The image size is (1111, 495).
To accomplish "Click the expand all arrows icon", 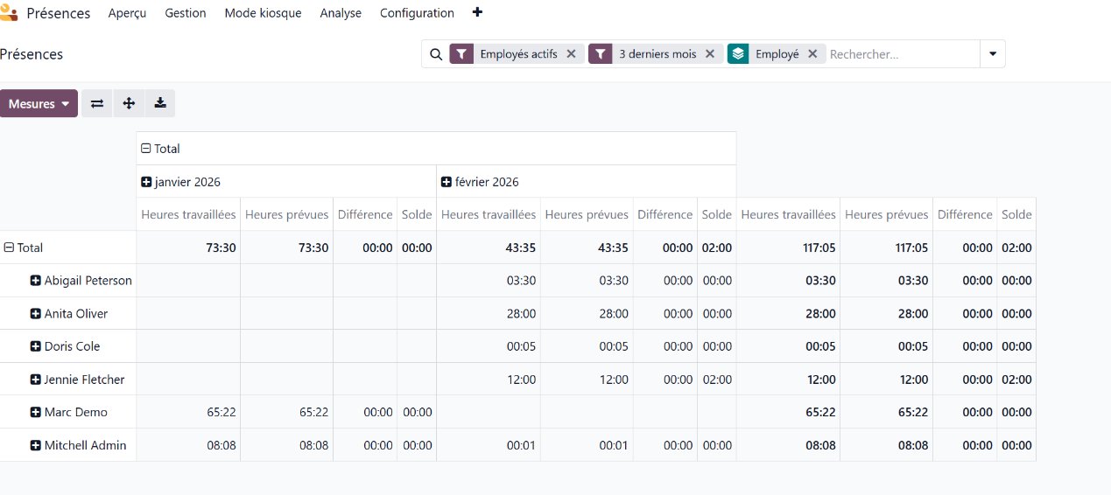I will click(x=129, y=103).
